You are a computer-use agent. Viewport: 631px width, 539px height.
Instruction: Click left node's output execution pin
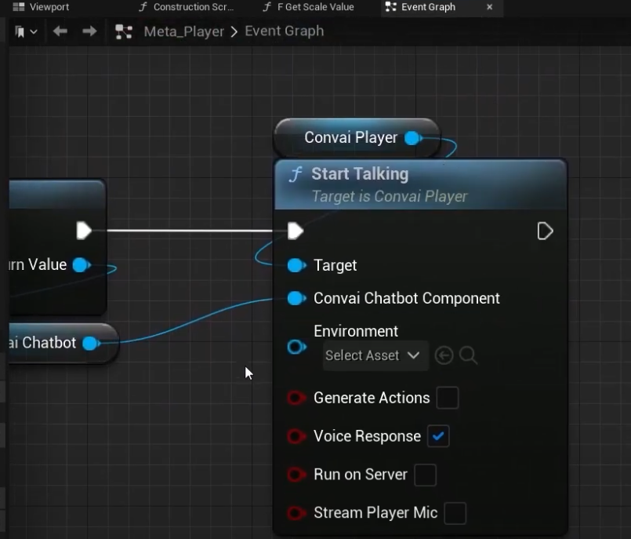tap(84, 231)
